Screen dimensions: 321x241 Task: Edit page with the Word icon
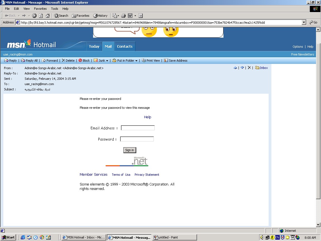click(130, 16)
